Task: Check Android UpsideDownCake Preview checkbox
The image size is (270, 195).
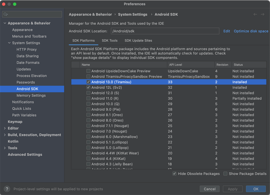Action: click(x=88, y=71)
